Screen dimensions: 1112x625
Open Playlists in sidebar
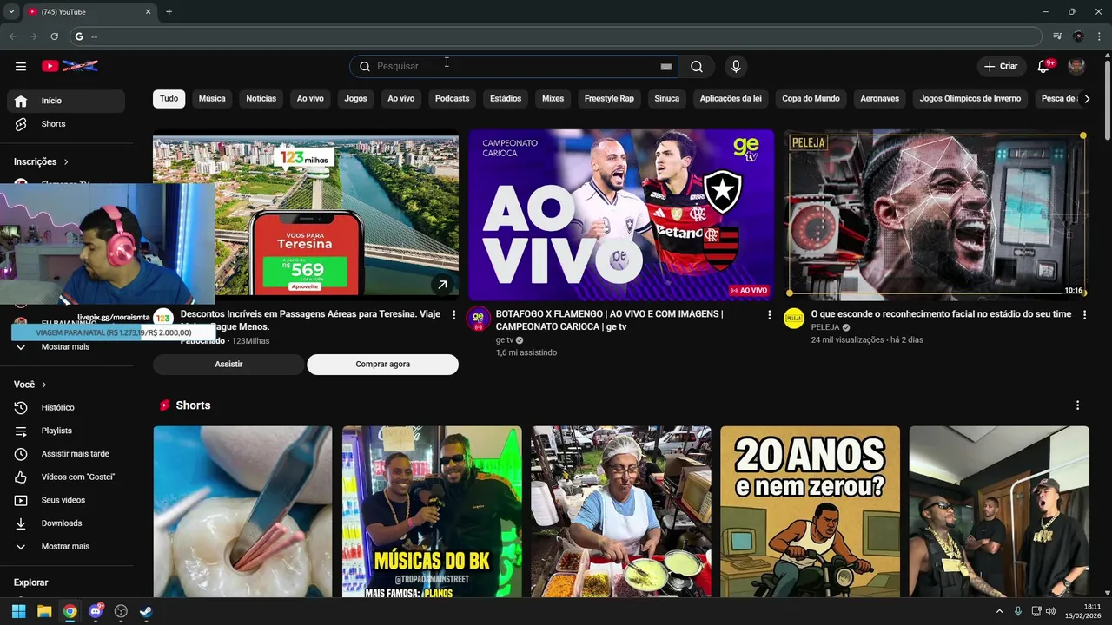click(66, 431)
